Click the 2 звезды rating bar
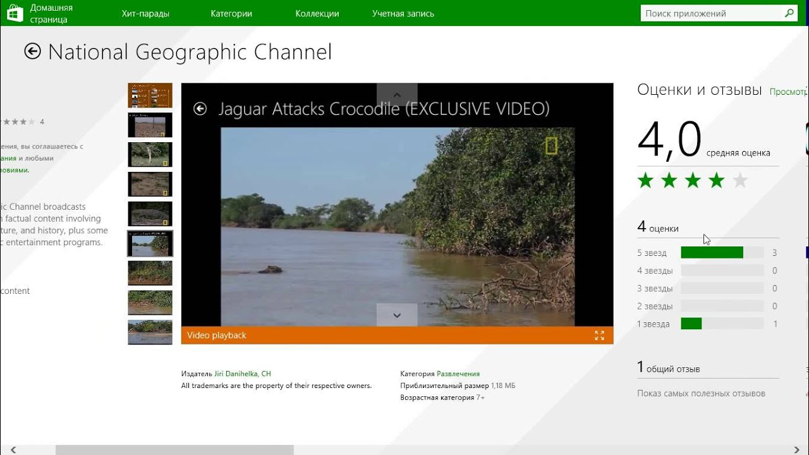The height and width of the screenshot is (455, 809). click(x=722, y=306)
